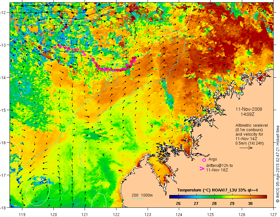
Task: Click the longitude axis label 124
Action: (x=179, y=214)
